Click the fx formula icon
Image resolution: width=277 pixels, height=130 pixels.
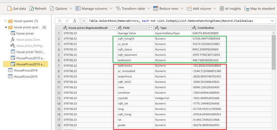point(75,21)
